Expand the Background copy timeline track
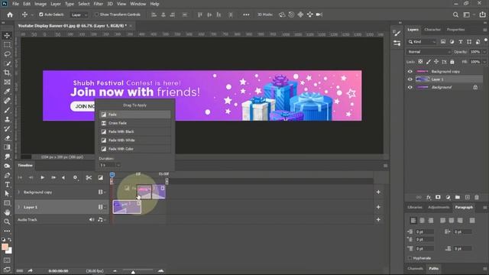 pyautogui.click(x=18, y=192)
